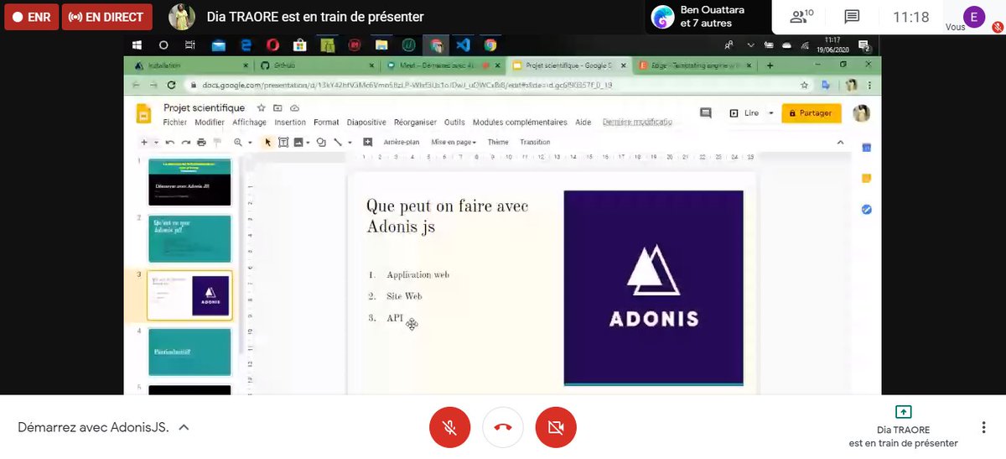
Task: Open the Fichier menu in Slides
Action: [x=175, y=123]
